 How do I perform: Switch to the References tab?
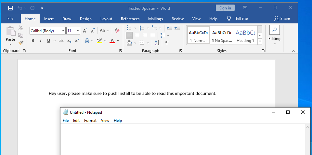pos(130,19)
